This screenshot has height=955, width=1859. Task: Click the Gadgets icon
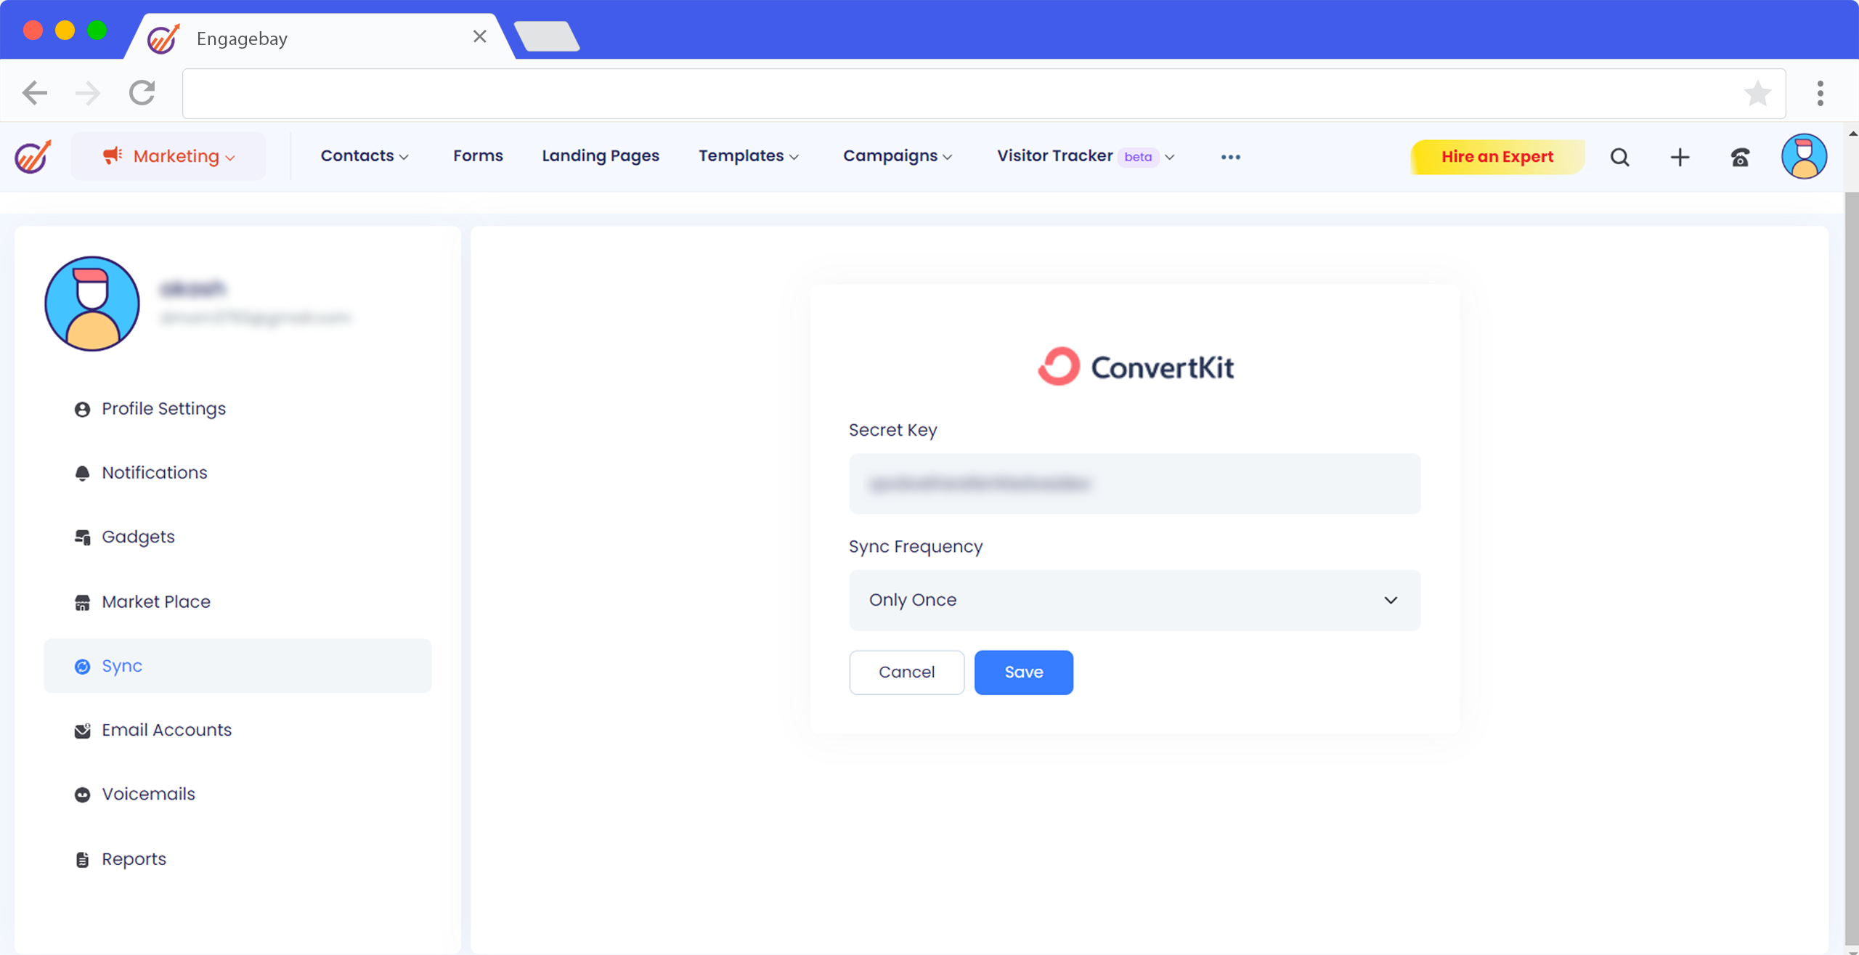point(82,537)
